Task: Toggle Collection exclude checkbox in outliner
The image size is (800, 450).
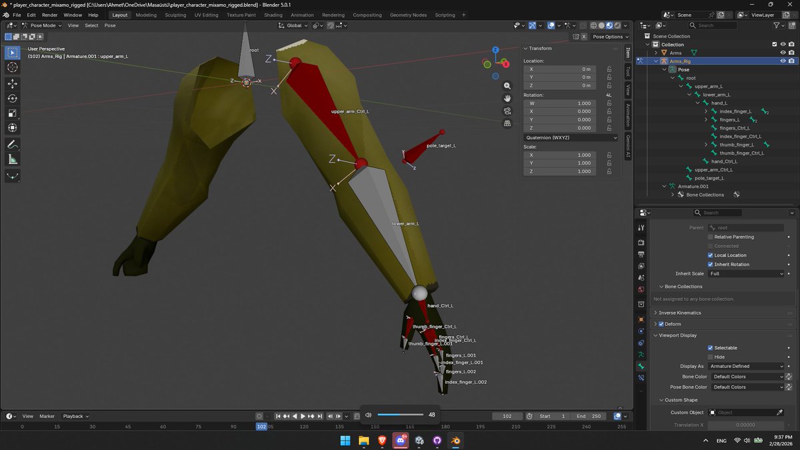Action: click(x=773, y=45)
